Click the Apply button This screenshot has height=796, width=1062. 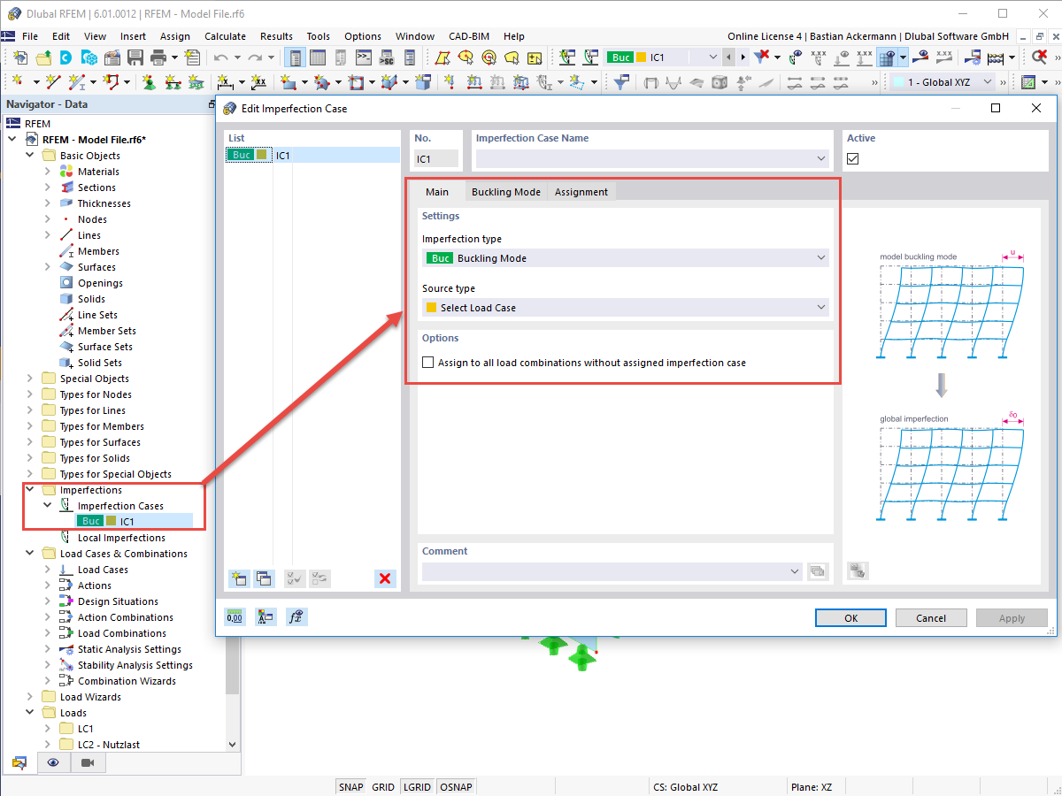1012,617
